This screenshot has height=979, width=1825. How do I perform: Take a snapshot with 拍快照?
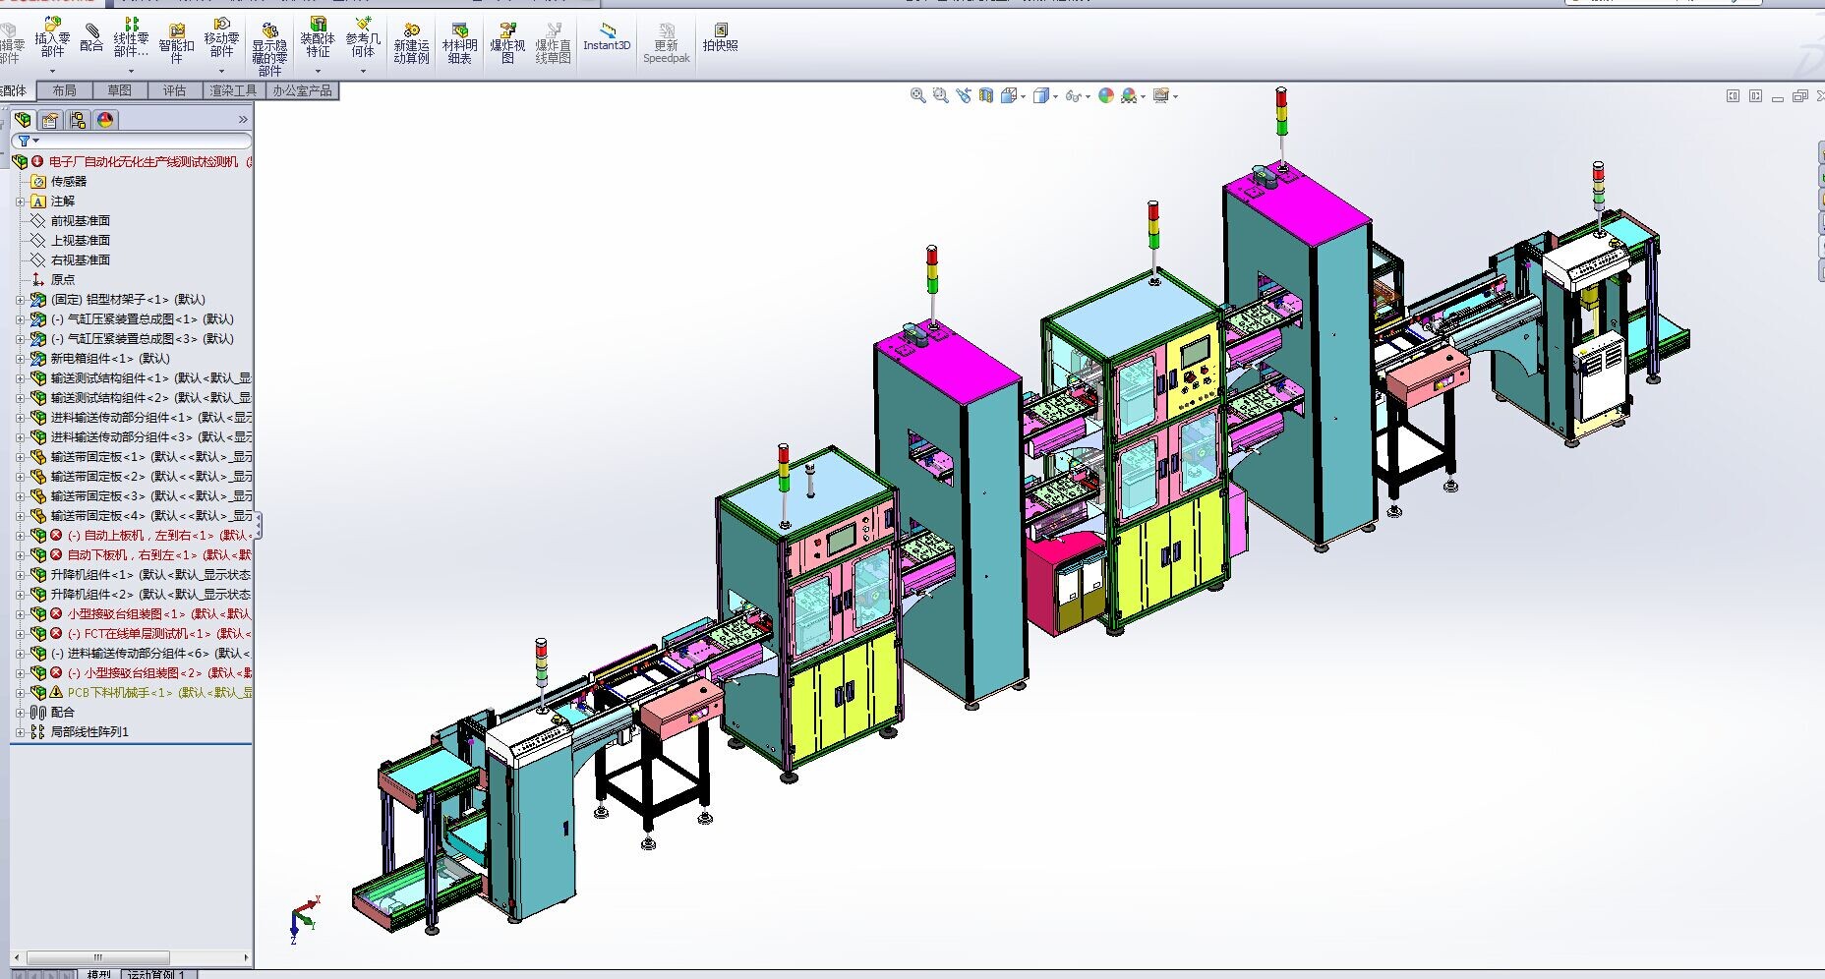click(x=721, y=37)
